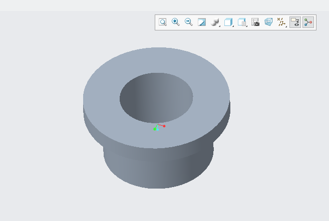Select the Zoom In tool
This screenshot has height=221, width=329.
coord(176,22)
